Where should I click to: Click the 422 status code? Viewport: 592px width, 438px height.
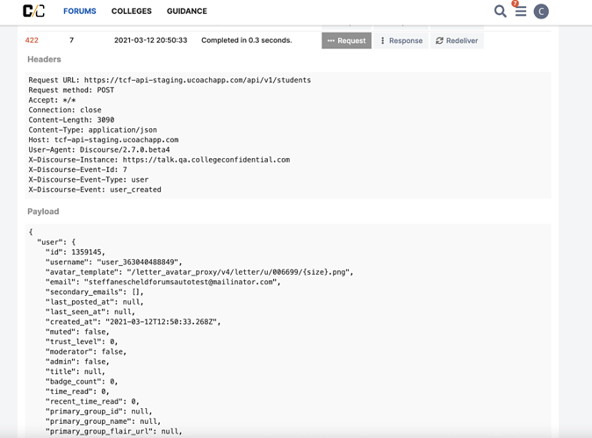tap(32, 40)
